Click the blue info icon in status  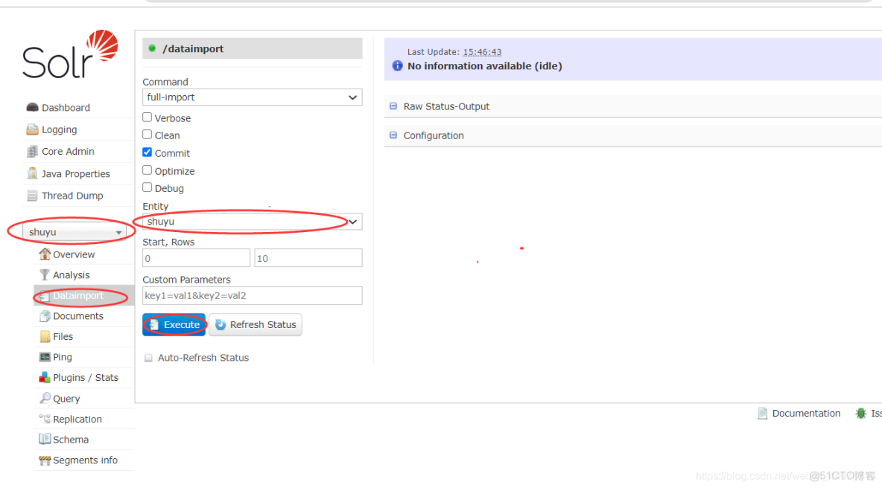[397, 65]
